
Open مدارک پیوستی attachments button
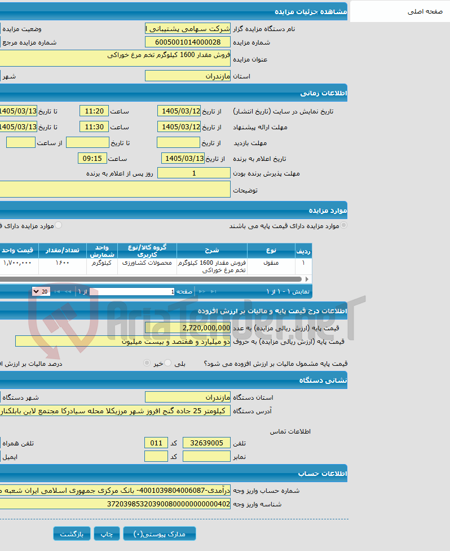(x=160, y=534)
